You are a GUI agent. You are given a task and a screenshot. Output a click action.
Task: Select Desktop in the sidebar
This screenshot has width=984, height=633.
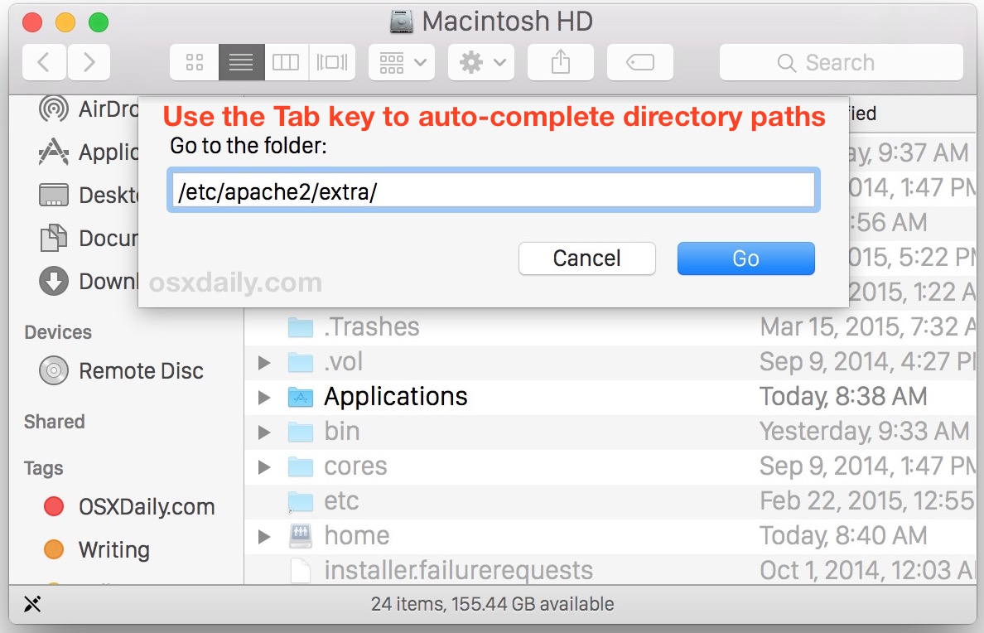pyautogui.click(x=88, y=196)
